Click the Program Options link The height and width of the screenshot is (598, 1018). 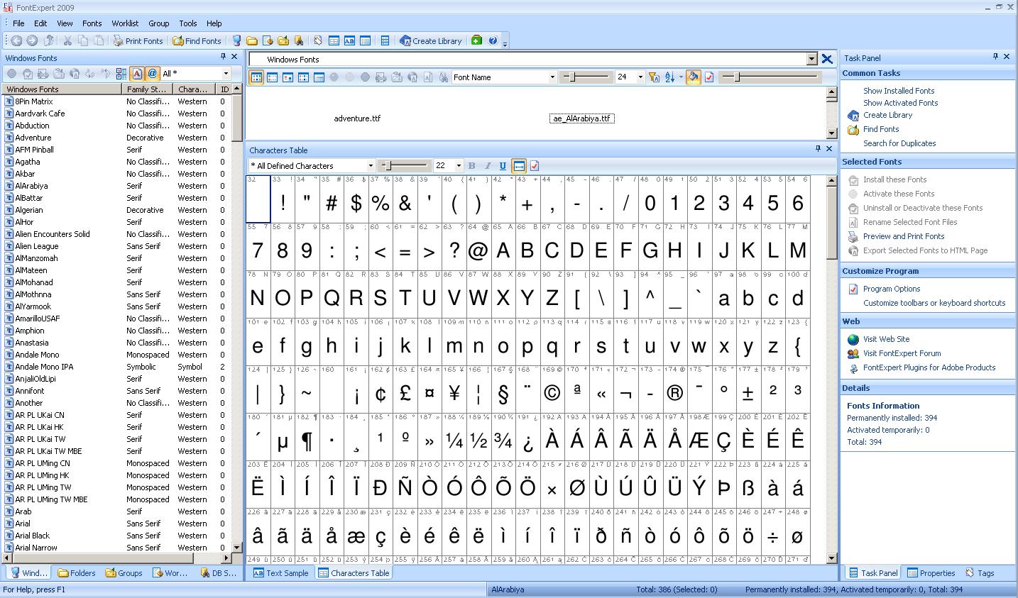coord(892,289)
